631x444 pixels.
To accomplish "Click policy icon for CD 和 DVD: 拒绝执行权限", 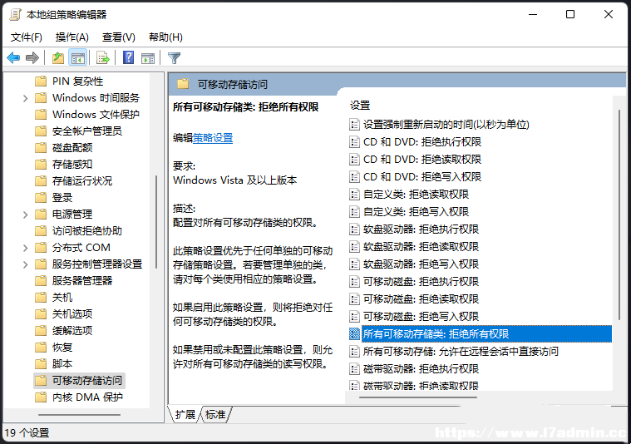I will 354,141.
